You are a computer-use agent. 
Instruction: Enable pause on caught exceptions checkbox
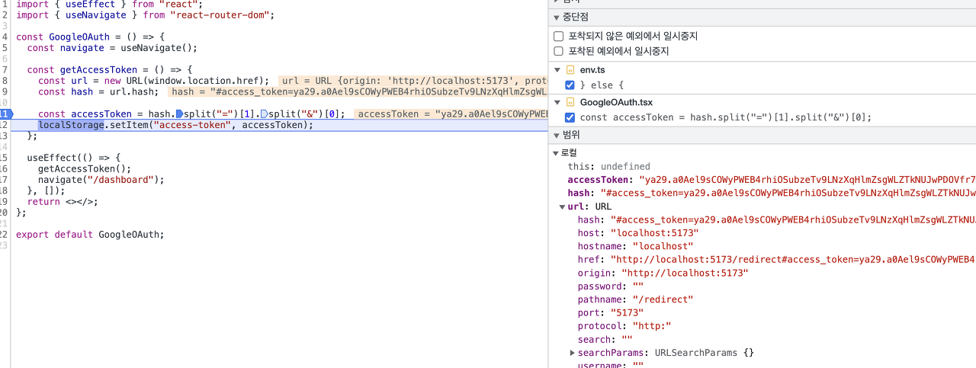point(559,51)
